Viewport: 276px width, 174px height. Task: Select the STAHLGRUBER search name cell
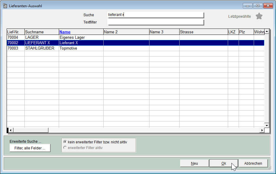pyautogui.click(x=42, y=48)
